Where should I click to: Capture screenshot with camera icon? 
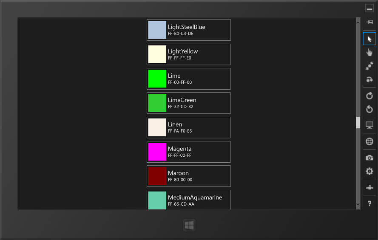coord(369,158)
